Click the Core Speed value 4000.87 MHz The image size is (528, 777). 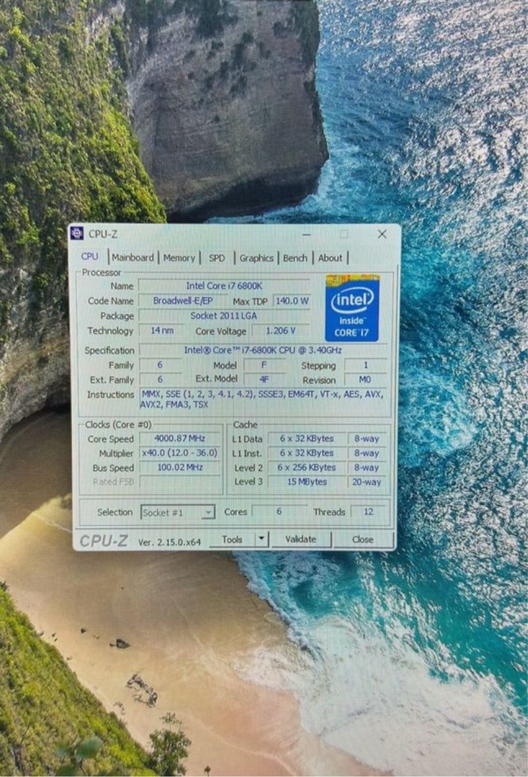coord(180,438)
